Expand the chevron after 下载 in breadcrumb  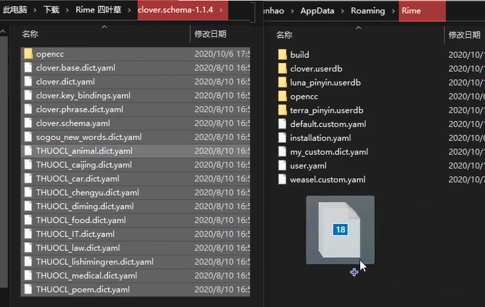click(x=67, y=10)
